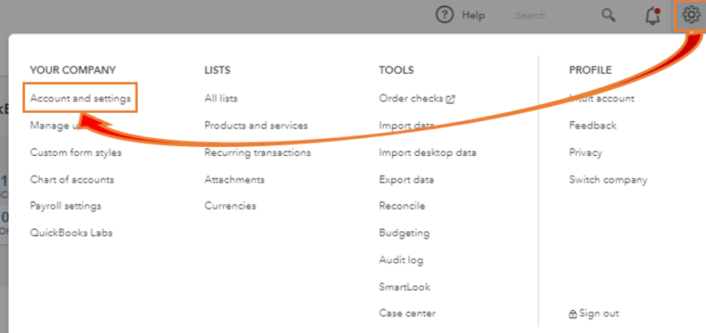Select Import desktop data

[428, 152]
